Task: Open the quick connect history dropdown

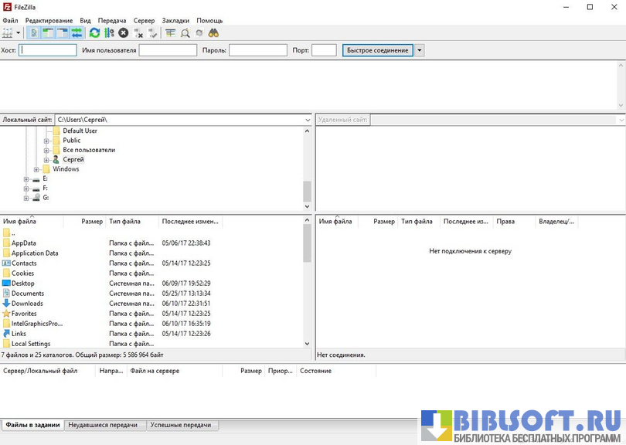Action: [x=420, y=50]
